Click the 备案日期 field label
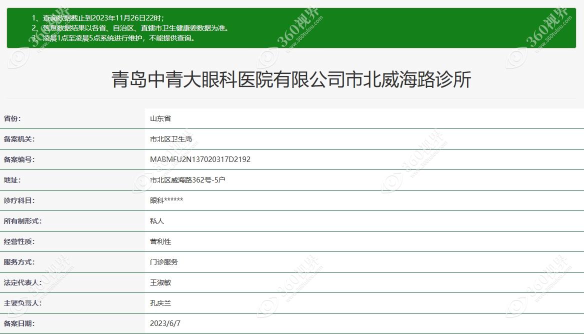 pyautogui.click(x=19, y=323)
